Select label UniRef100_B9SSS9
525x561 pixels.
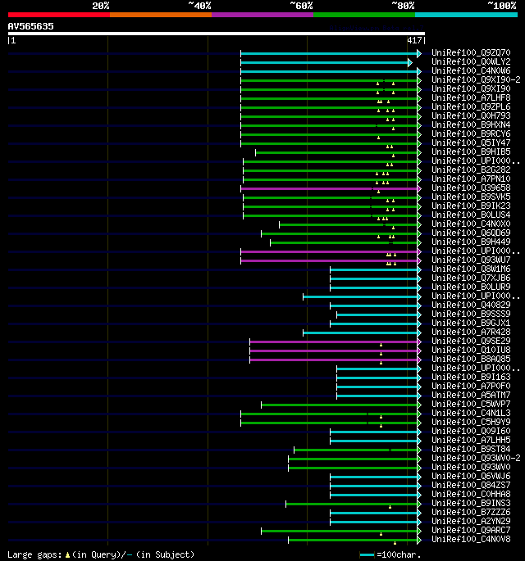click(471, 314)
